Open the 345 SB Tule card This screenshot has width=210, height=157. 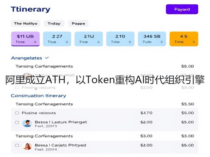point(152,39)
